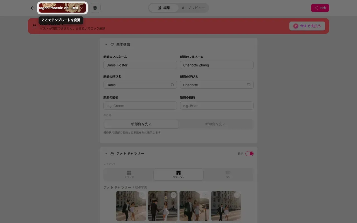Reset the groom nickname Daniel with the refresh icon
This screenshot has width=357, height=223.
click(172, 85)
